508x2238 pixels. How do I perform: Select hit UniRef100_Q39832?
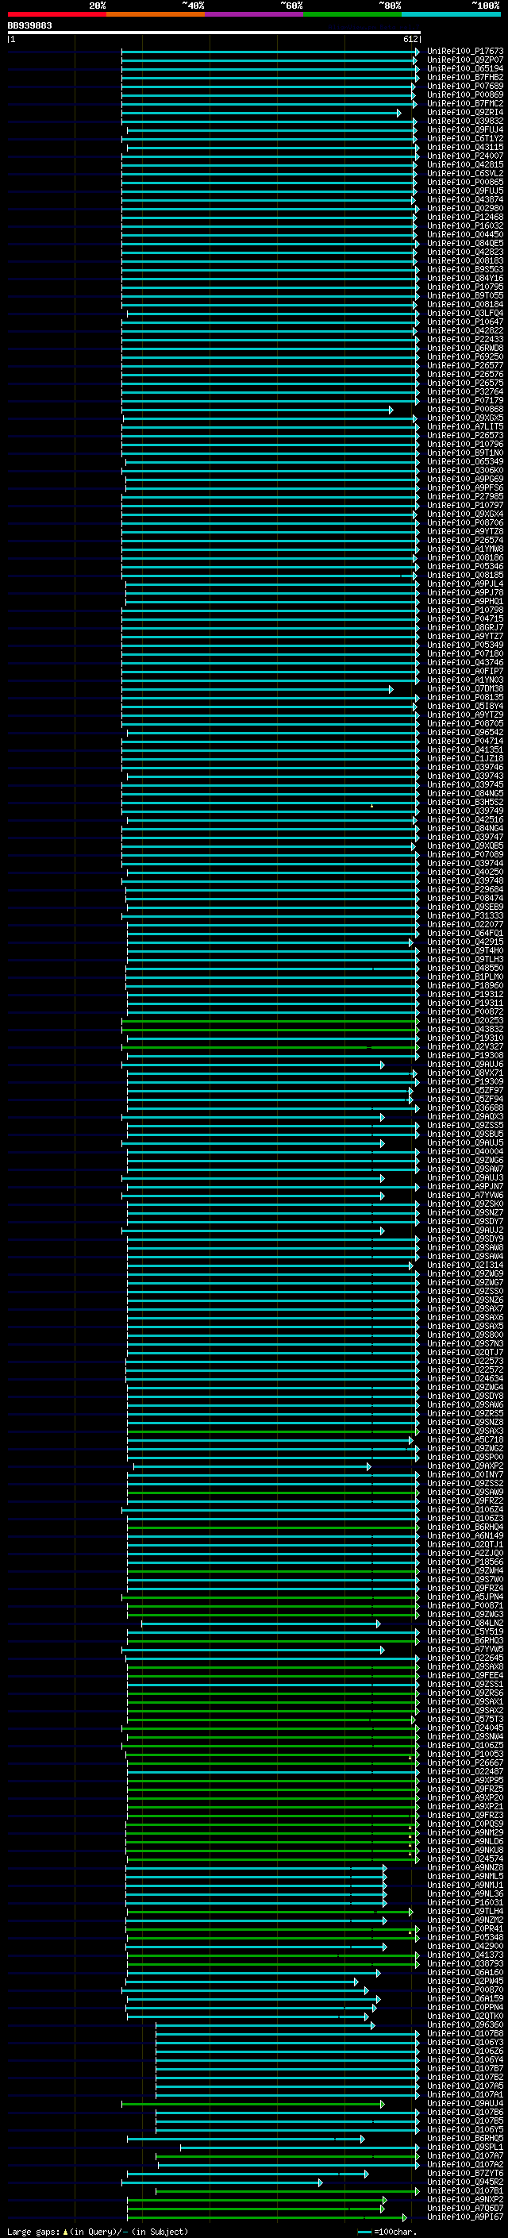pyautogui.click(x=464, y=121)
